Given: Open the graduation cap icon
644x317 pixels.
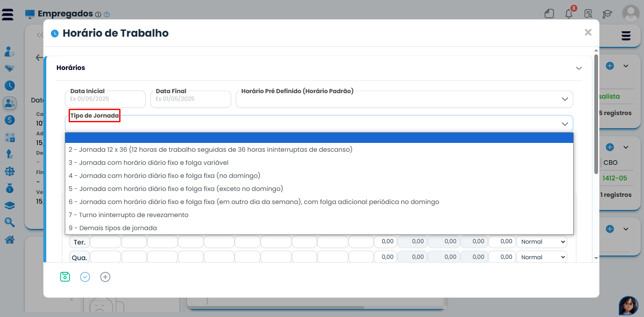Looking at the screenshot, I should [607, 14].
